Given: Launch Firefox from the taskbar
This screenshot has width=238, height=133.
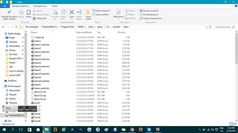Looking at the screenshot, I should (141, 130).
